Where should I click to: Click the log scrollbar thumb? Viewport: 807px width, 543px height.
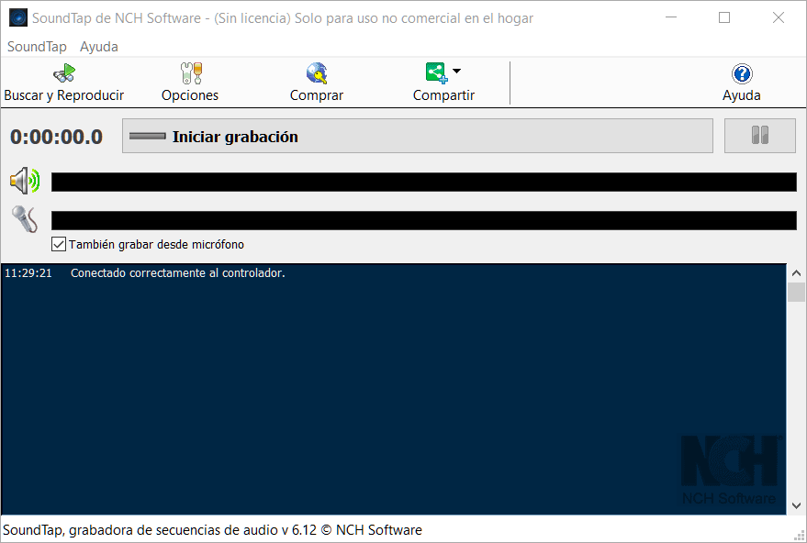(x=796, y=292)
